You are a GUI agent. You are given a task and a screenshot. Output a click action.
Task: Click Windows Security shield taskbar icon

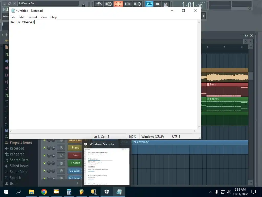tap(107, 192)
